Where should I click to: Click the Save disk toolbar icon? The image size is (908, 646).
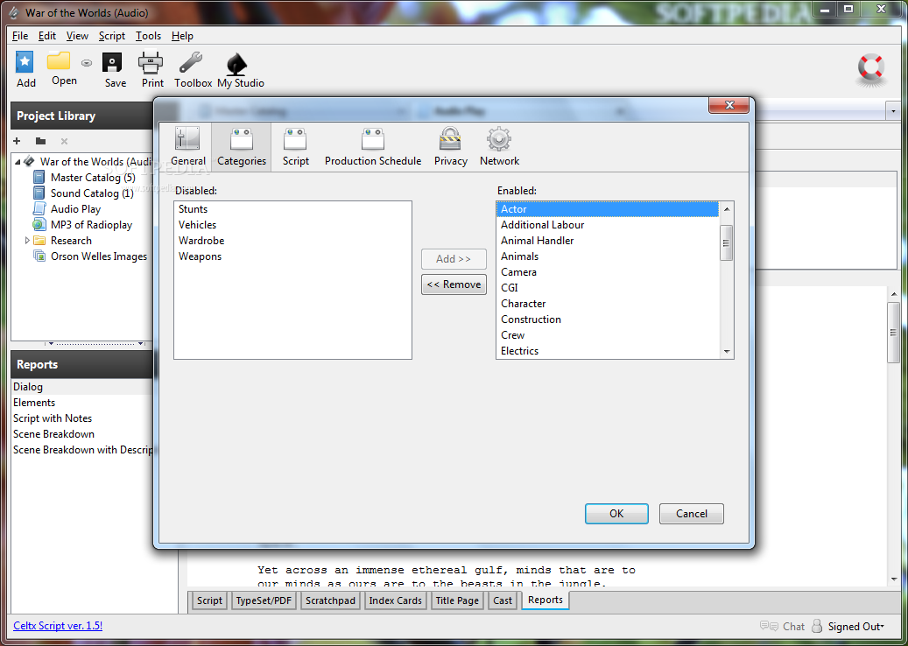pyautogui.click(x=112, y=62)
